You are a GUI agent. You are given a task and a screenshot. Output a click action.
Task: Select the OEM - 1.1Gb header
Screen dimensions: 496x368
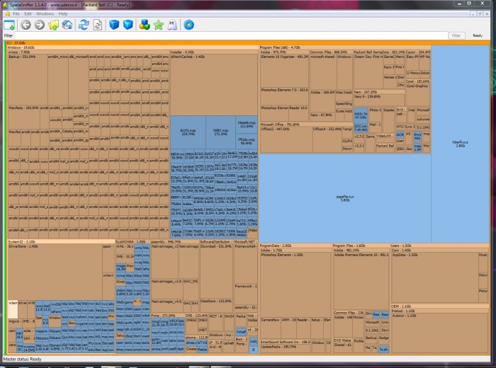pyautogui.click(x=440, y=306)
